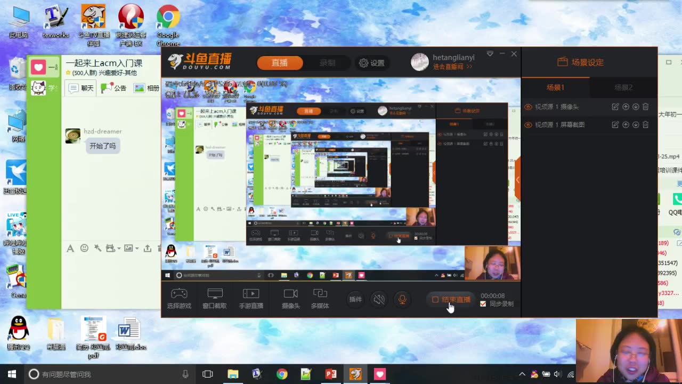The width and height of the screenshot is (682, 384).
Task: Open File Explorer from the taskbar
Action: [x=233, y=374]
